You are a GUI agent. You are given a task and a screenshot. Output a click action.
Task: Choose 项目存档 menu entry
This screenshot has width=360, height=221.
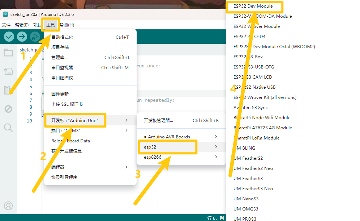(90, 47)
